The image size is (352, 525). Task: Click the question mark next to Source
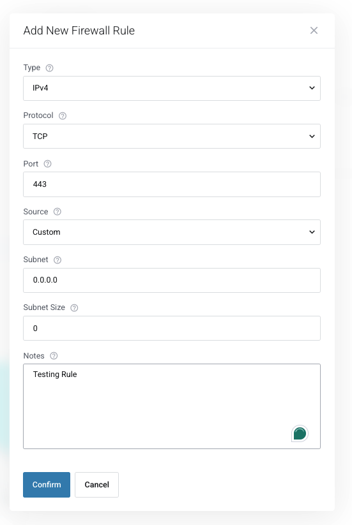(57, 212)
